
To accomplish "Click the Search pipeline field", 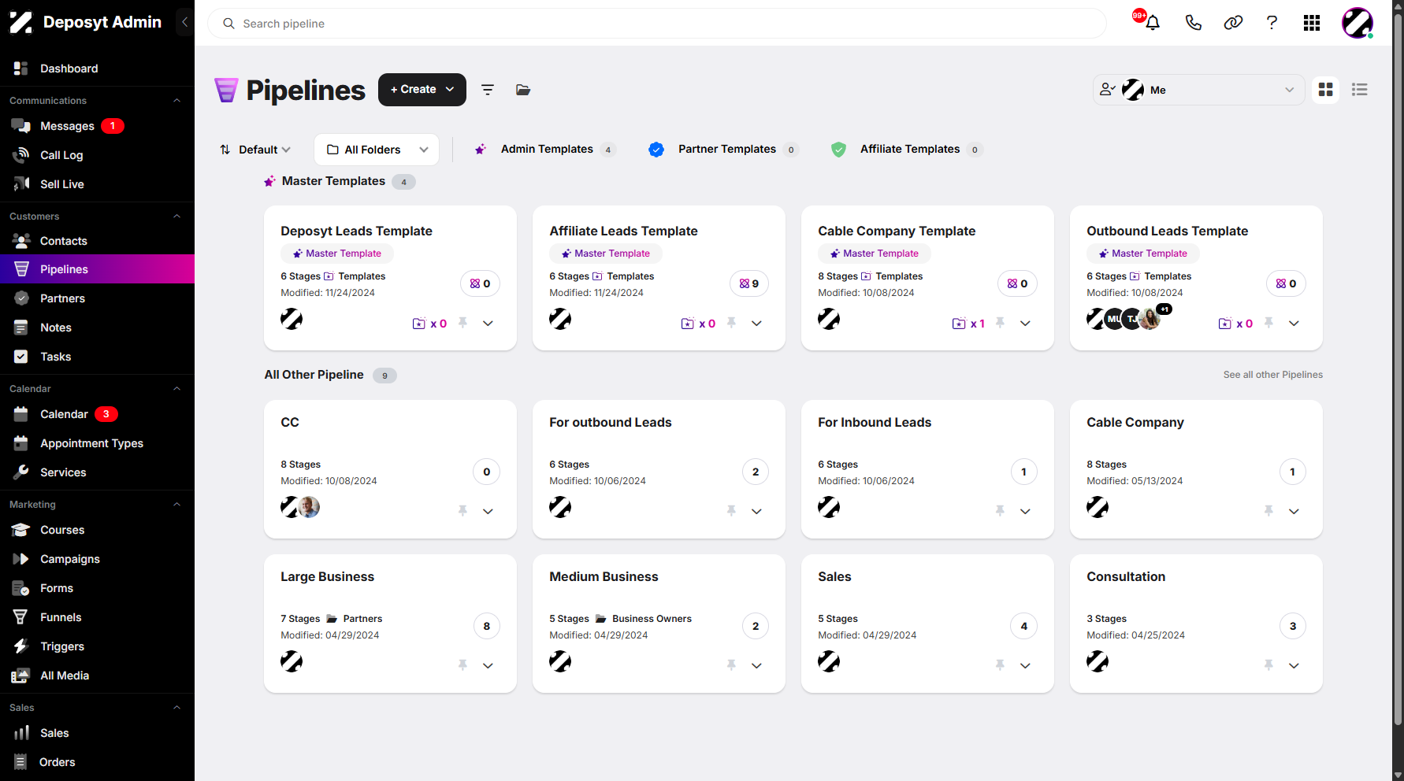I will point(657,24).
